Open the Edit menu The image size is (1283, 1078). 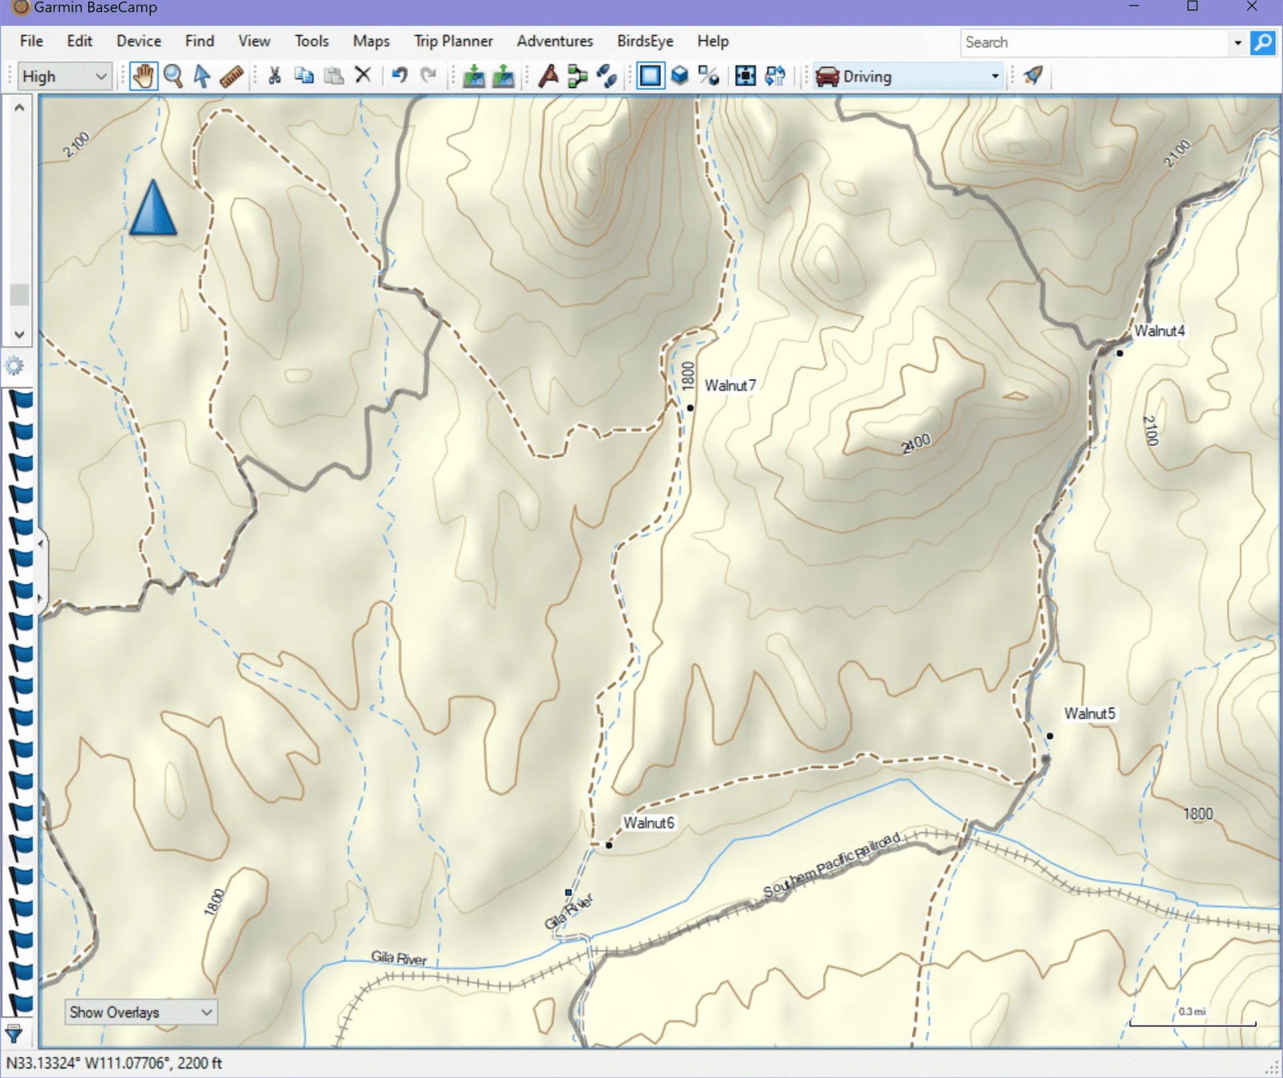pos(80,41)
